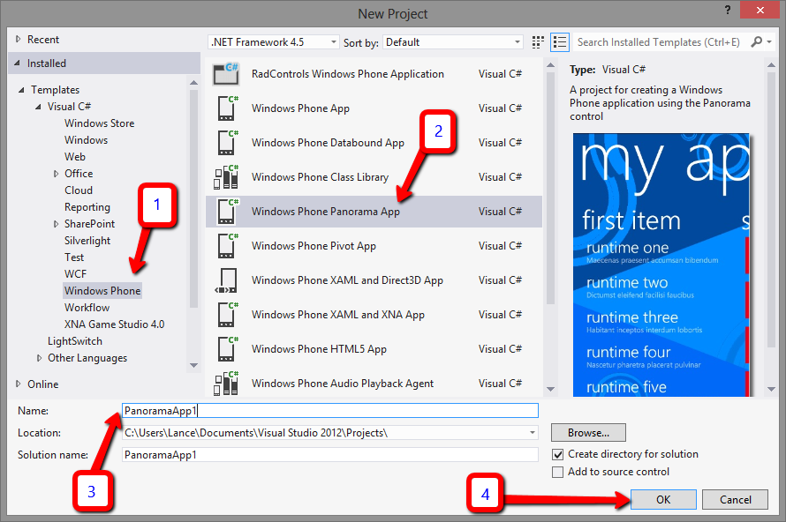Viewport: 786px width, 522px height.
Task: Open the .NET Framework 4.5 dropdown
Action: [274, 42]
